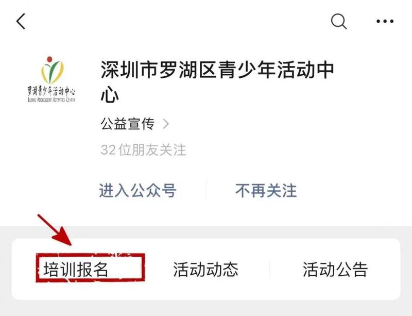Viewport: 412px width, 316px height.
Task: Open the three-dot more options menu
Action: tap(385, 21)
